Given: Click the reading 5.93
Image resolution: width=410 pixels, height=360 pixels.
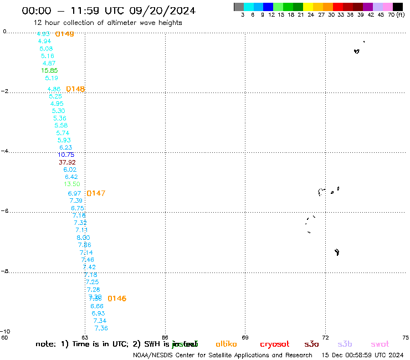Looking at the screenshot, I should pyautogui.click(x=64, y=140).
